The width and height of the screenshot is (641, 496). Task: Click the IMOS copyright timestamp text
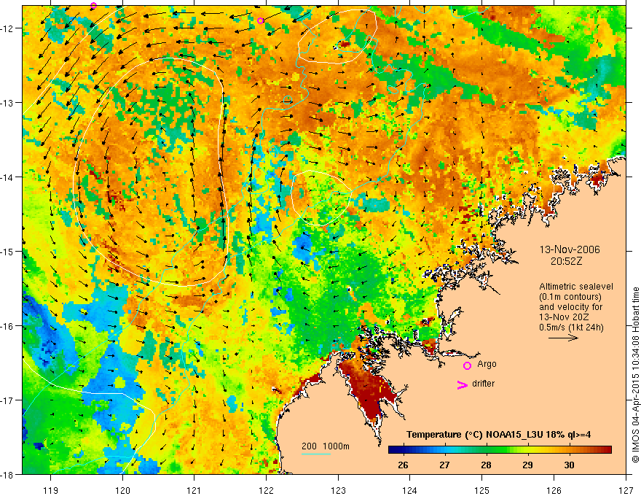click(635, 376)
